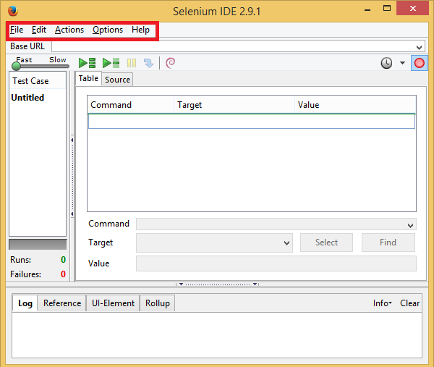Click the Step toolbar icon
Screen dimensions: 434x367
click(x=148, y=63)
